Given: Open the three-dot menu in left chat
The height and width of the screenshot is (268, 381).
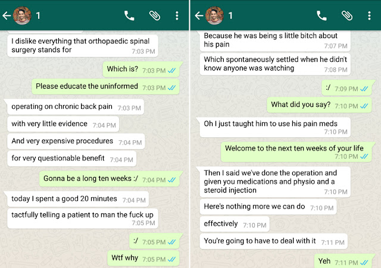Looking at the screenshot, I should (x=177, y=15).
